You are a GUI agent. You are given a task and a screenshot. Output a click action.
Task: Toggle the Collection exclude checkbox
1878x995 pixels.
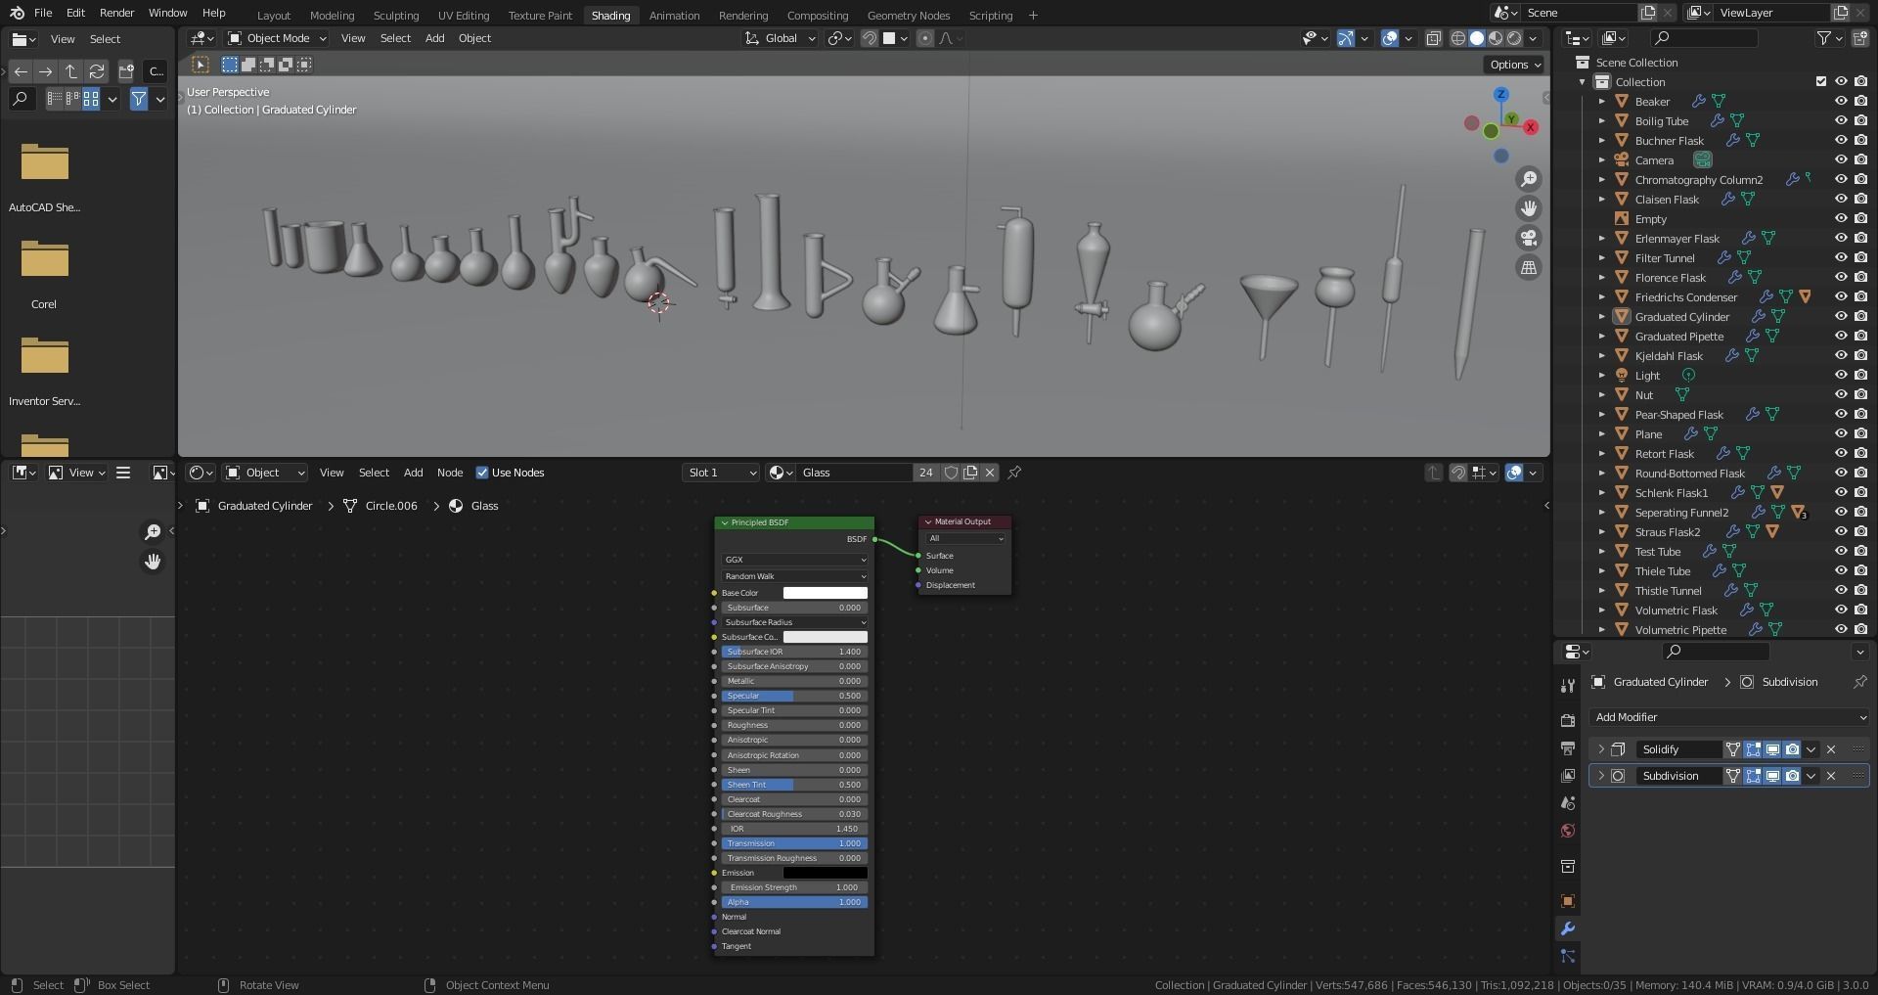click(1821, 81)
